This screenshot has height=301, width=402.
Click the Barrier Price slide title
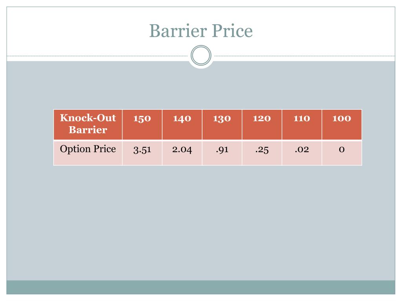point(201,31)
